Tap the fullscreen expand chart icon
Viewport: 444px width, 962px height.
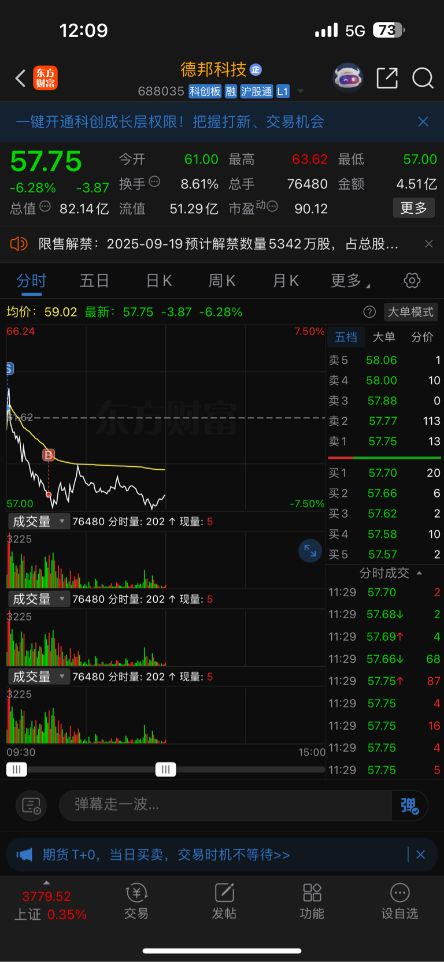[310, 551]
